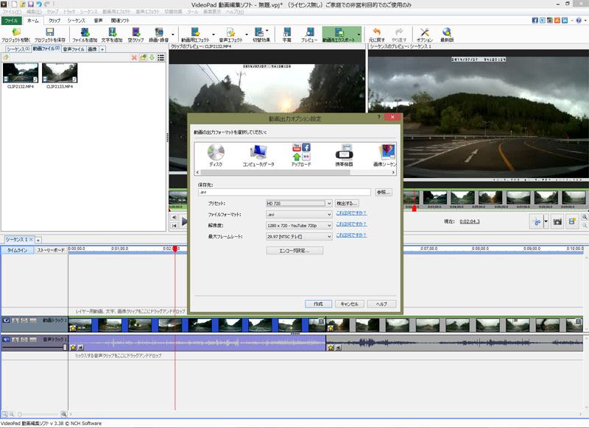Screen dimensions: 589x428
Task: Expand Record toolbar dropdown arrow
Action: click(173, 35)
